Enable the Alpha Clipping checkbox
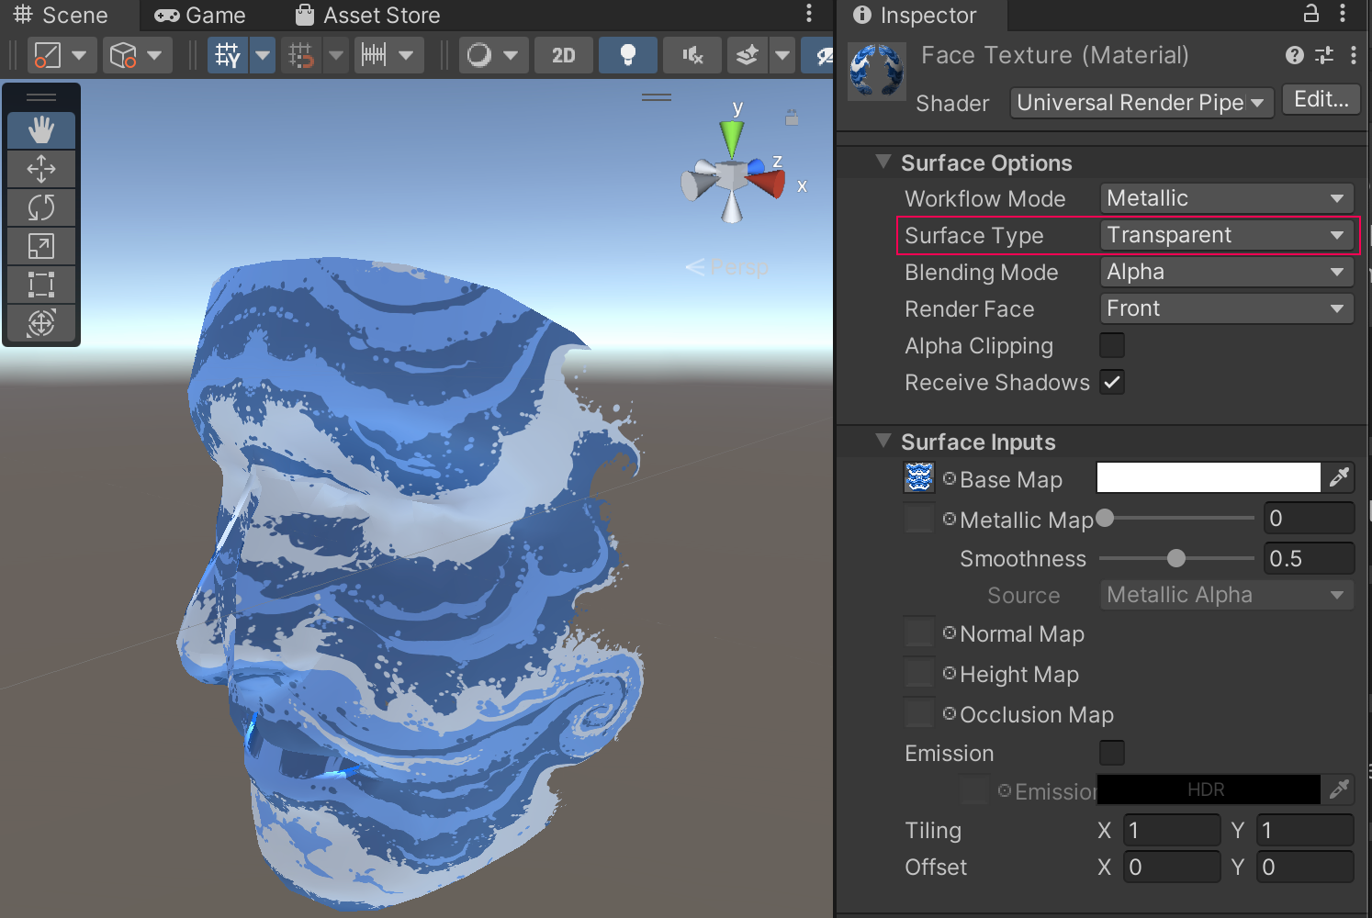The image size is (1372, 918). pyautogui.click(x=1111, y=346)
